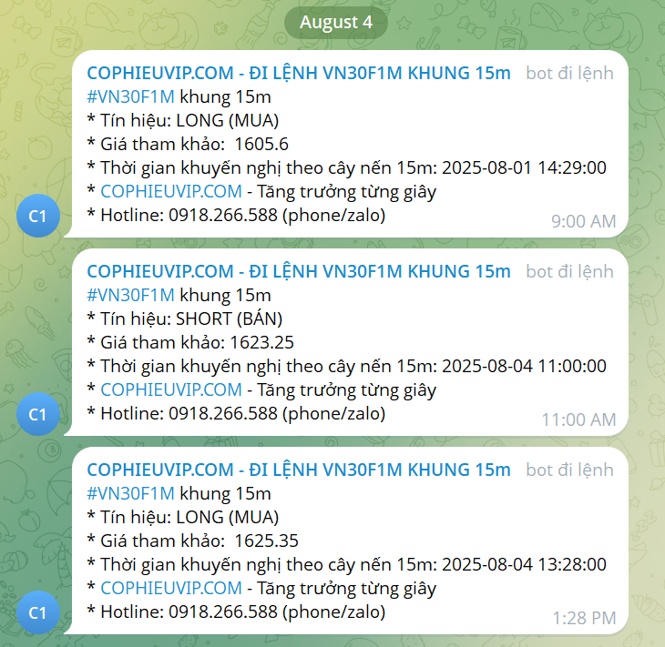Screen dimensions: 665x647
Task: Open sender name in the 9:00 AM message
Action: 299,73
